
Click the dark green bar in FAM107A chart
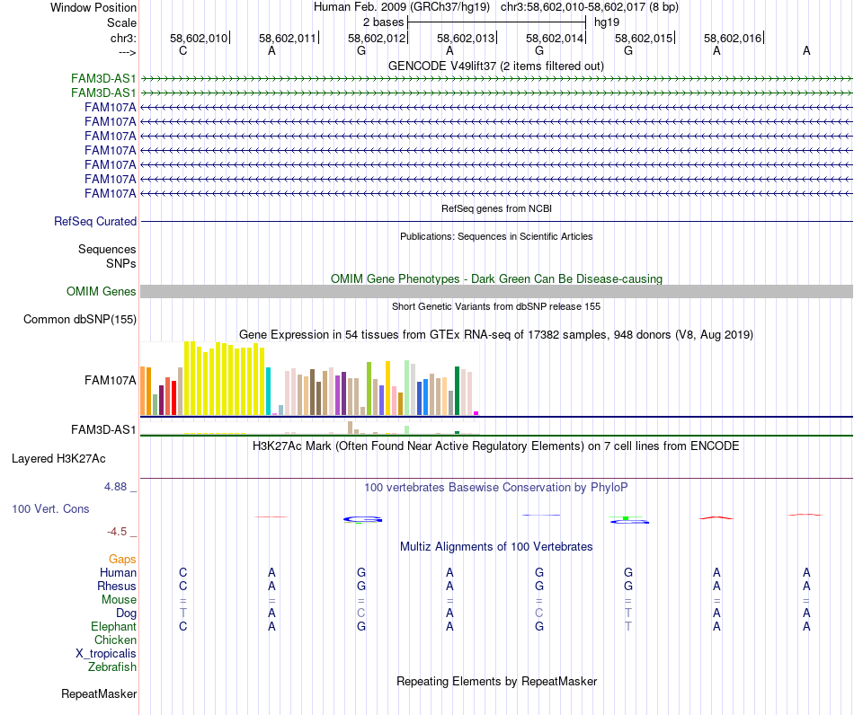pos(457,391)
